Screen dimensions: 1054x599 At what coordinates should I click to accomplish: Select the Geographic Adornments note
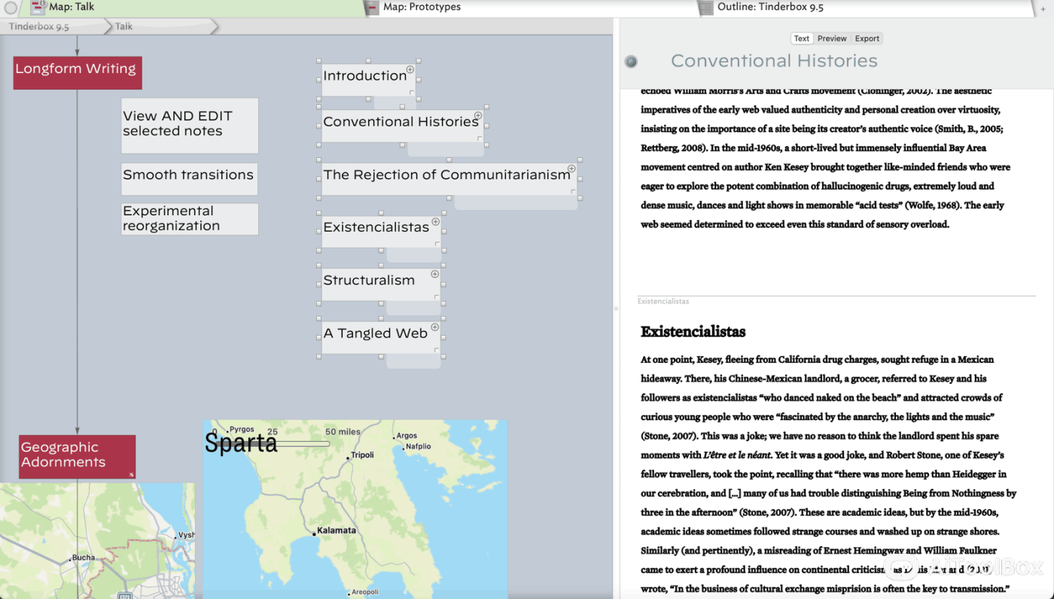[77, 455]
